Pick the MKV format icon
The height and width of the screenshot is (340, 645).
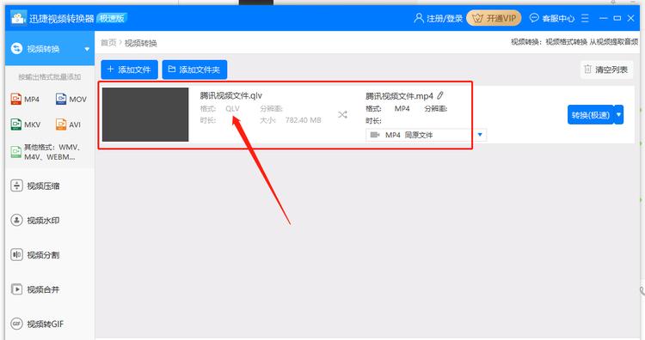[16, 124]
